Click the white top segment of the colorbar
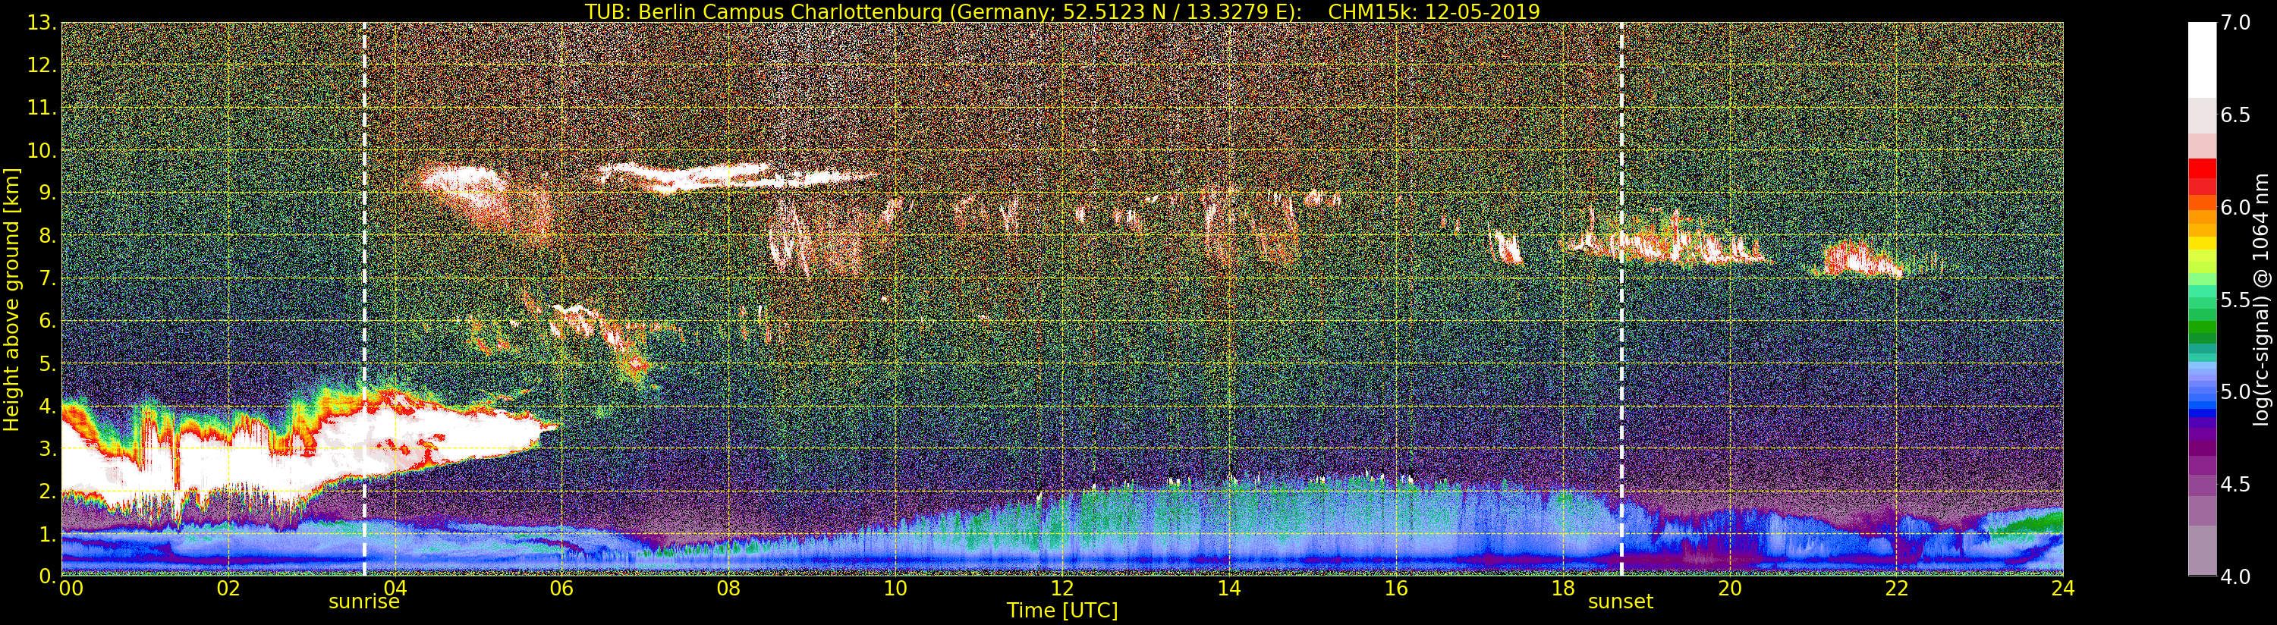This screenshot has height=625, width=2277. (2202, 60)
